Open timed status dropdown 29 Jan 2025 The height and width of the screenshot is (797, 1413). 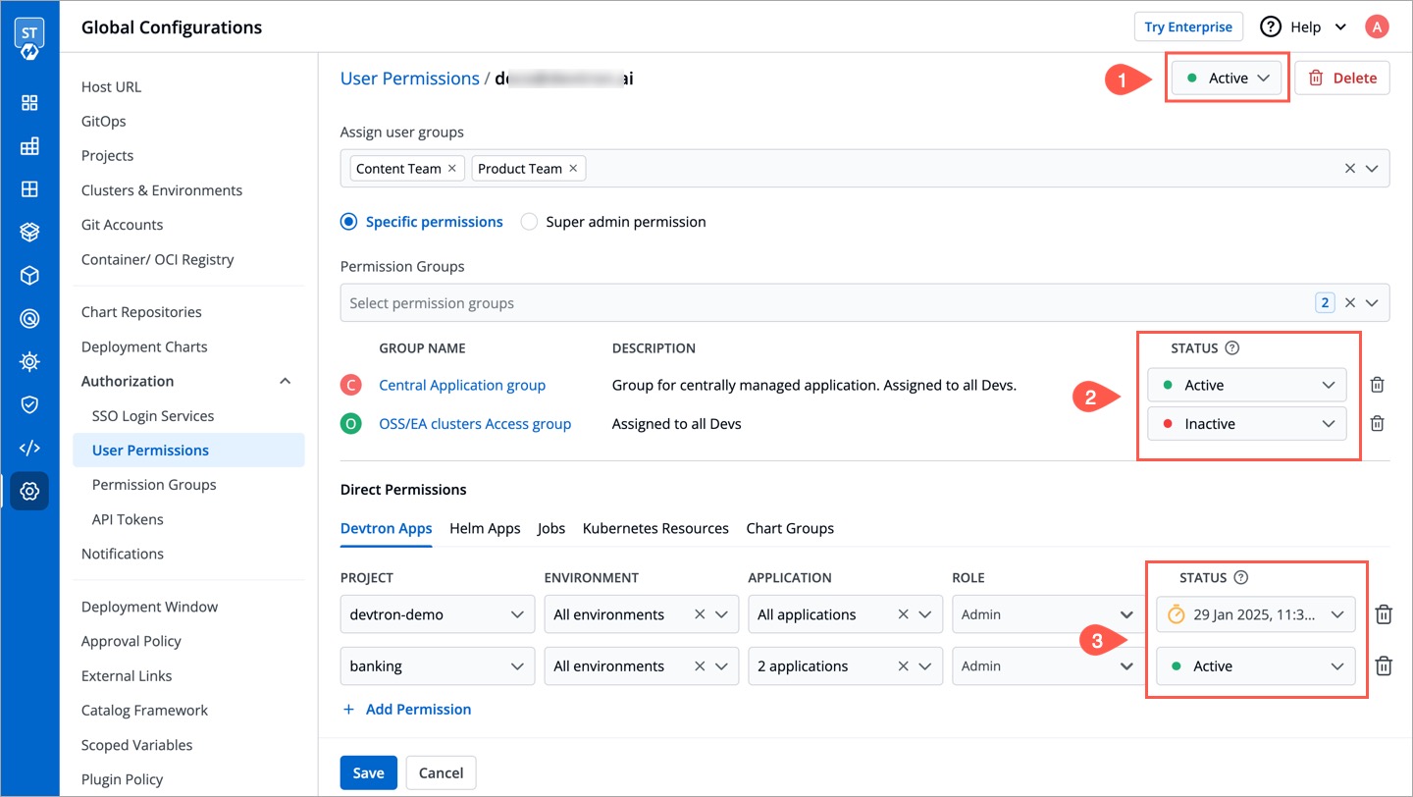(x=1256, y=614)
